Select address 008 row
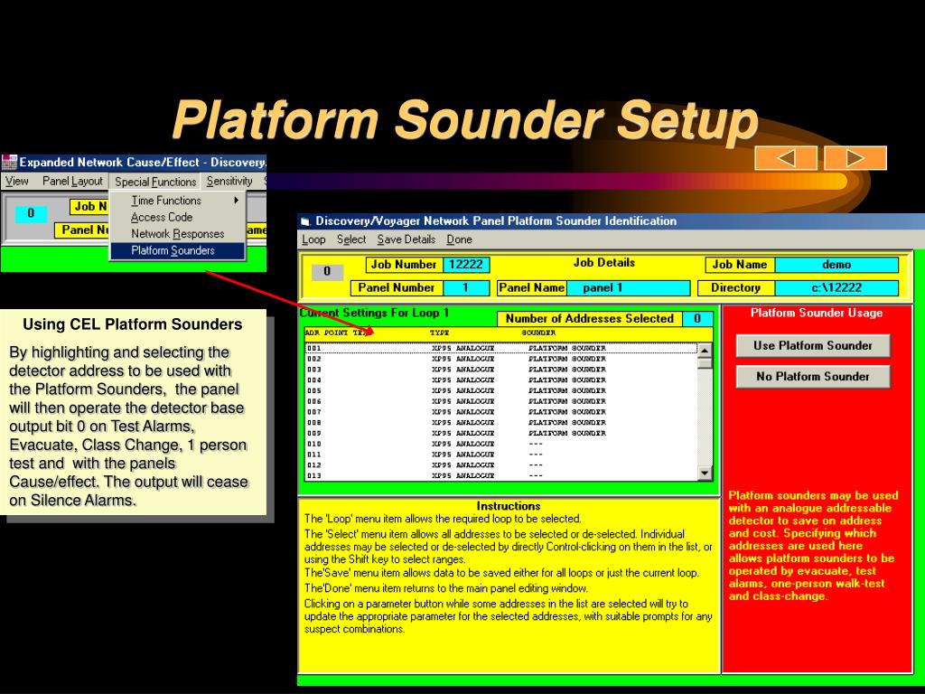The height and width of the screenshot is (694, 925). (501, 423)
